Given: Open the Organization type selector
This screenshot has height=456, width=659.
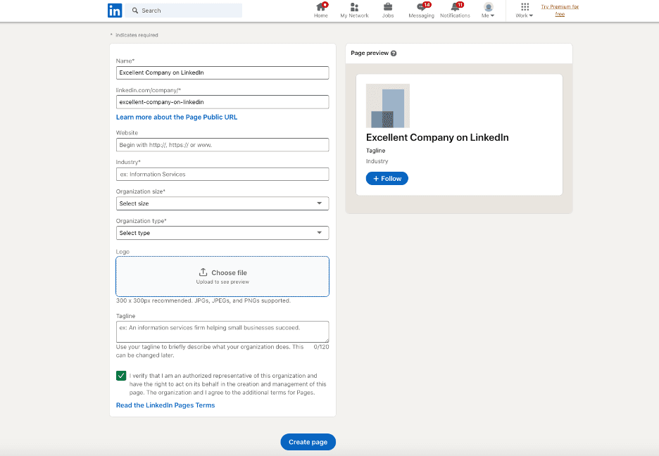Looking at the screenshot, I should (222, 232).
